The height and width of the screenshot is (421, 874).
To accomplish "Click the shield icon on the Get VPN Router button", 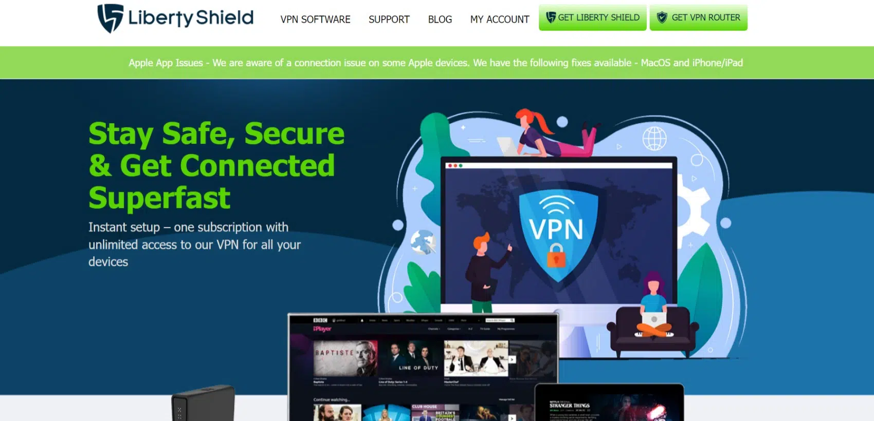I will (x=662, y=17).
